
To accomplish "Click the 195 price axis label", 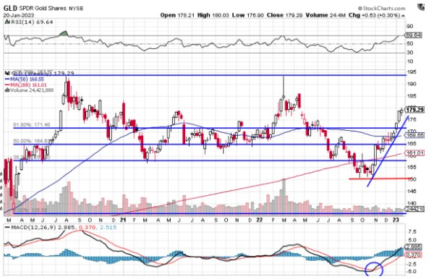I will tap(412, 72).
